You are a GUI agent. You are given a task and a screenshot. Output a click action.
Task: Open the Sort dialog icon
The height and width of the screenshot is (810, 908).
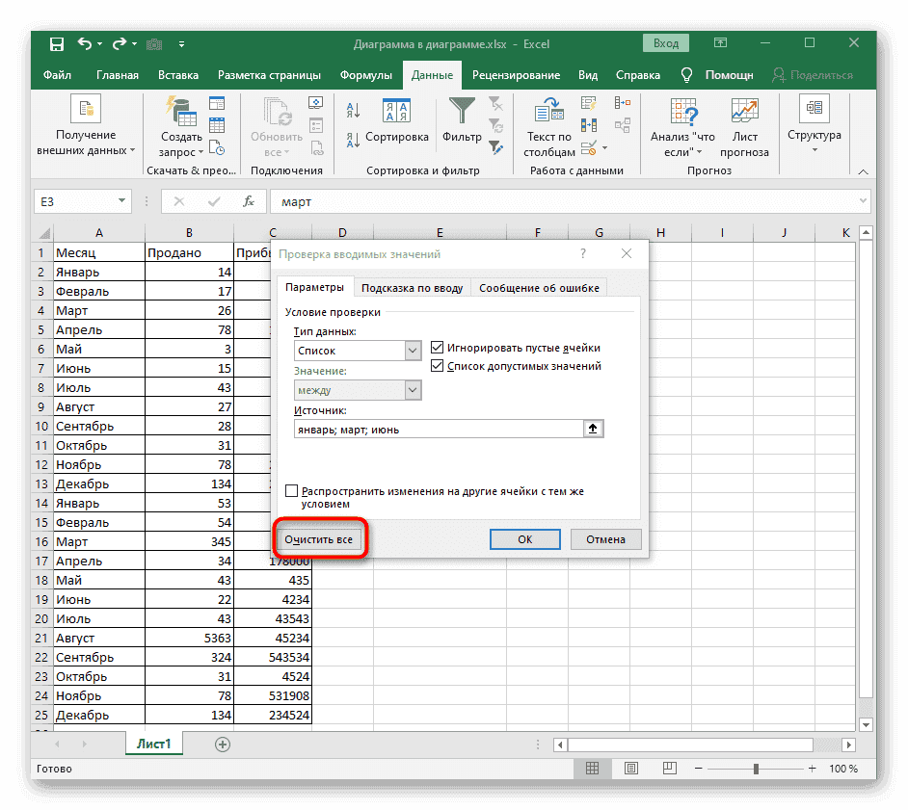(x=396, y=114)
